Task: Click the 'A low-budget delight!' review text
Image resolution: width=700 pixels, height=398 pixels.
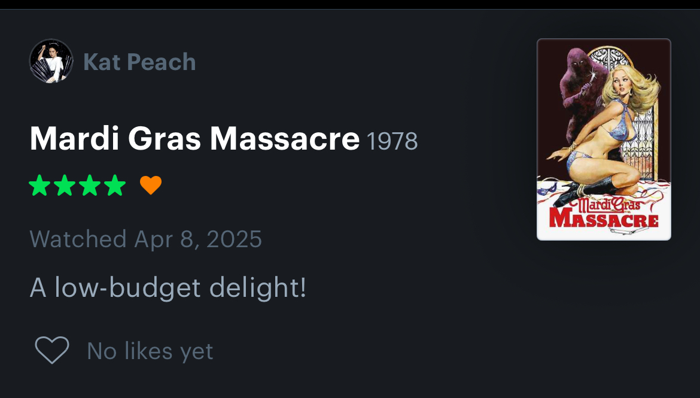Action: click(x=168, y=287)
